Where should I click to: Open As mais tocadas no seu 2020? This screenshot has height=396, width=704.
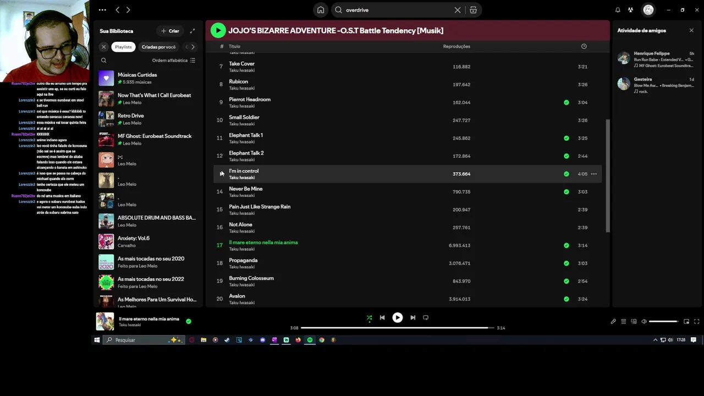(x=147, y=262)
